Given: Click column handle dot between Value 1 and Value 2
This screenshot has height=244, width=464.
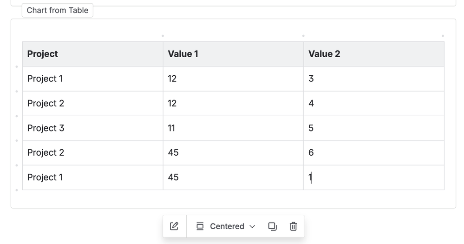Looking at the screenshot, I should pyautogui.click(x=303, y=36).
